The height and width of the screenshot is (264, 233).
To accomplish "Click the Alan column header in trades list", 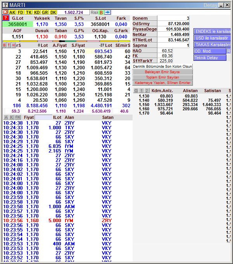I will point(69,117).
